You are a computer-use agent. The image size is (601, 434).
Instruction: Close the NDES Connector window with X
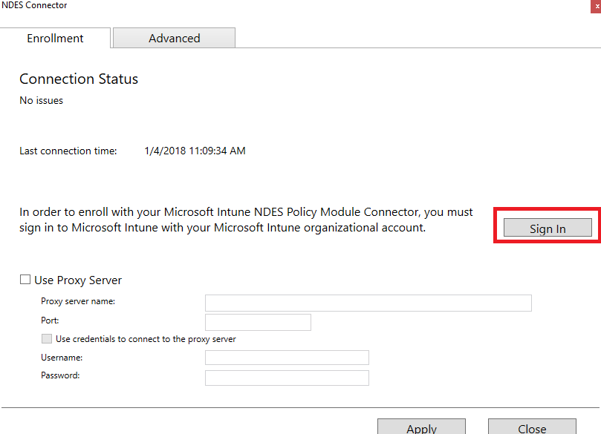[x=597, y=6]
